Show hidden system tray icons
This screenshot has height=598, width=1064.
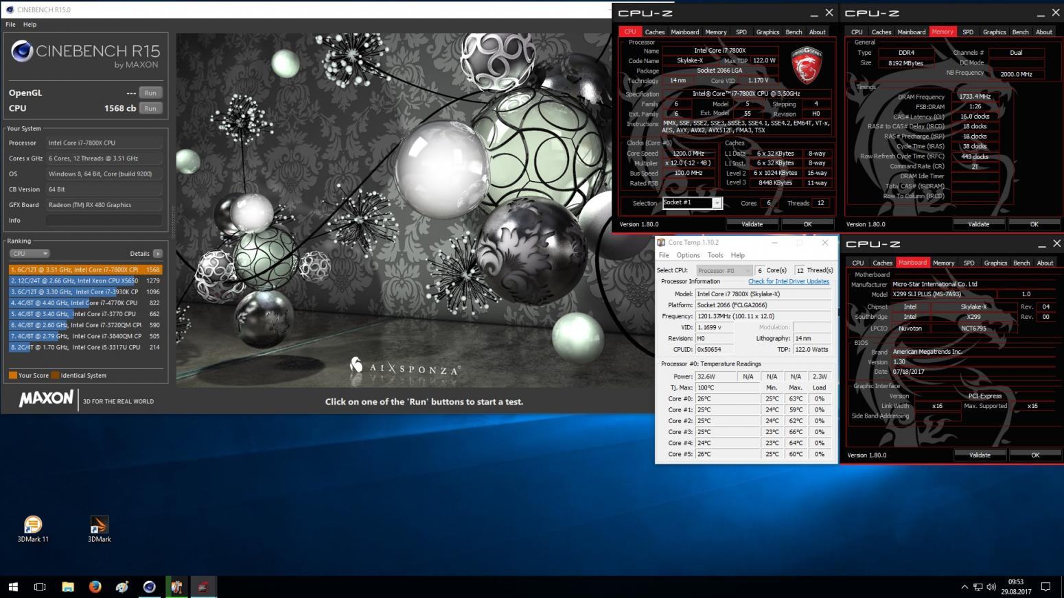964,587
